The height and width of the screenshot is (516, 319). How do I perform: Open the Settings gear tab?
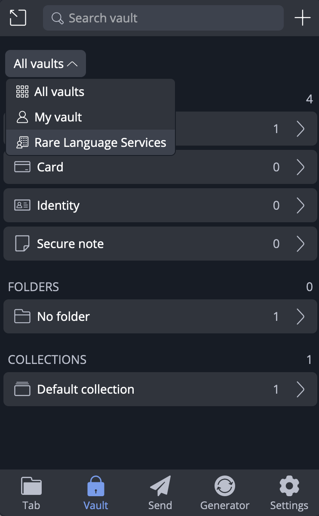tap(289, 487)
